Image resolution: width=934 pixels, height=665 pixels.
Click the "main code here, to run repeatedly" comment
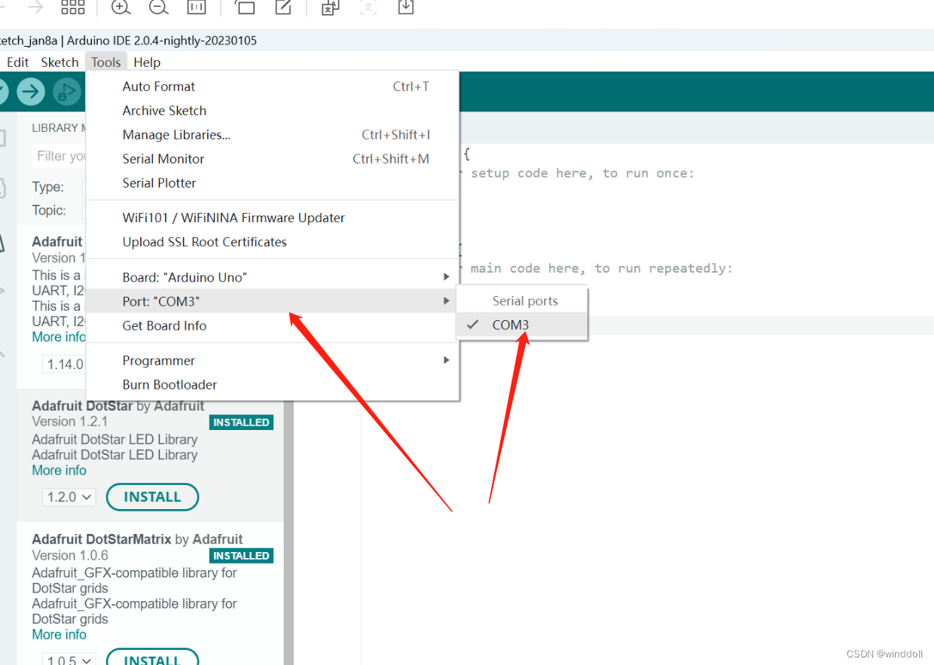[601, 268]
